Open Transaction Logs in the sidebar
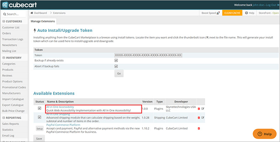The height and width of the screenshot is (142, 280). pos(13,39)
